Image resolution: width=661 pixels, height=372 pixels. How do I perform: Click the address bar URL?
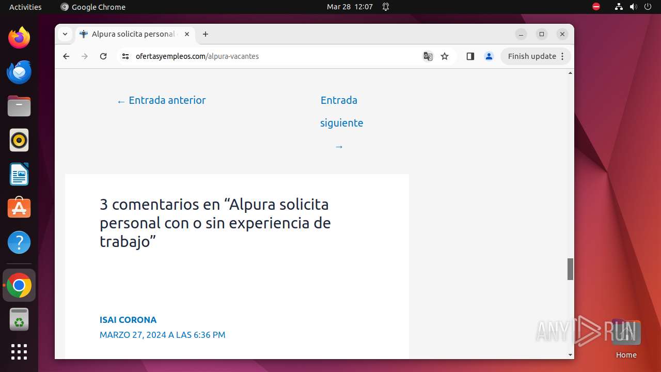pyautogui.click(x=197, y=56)
